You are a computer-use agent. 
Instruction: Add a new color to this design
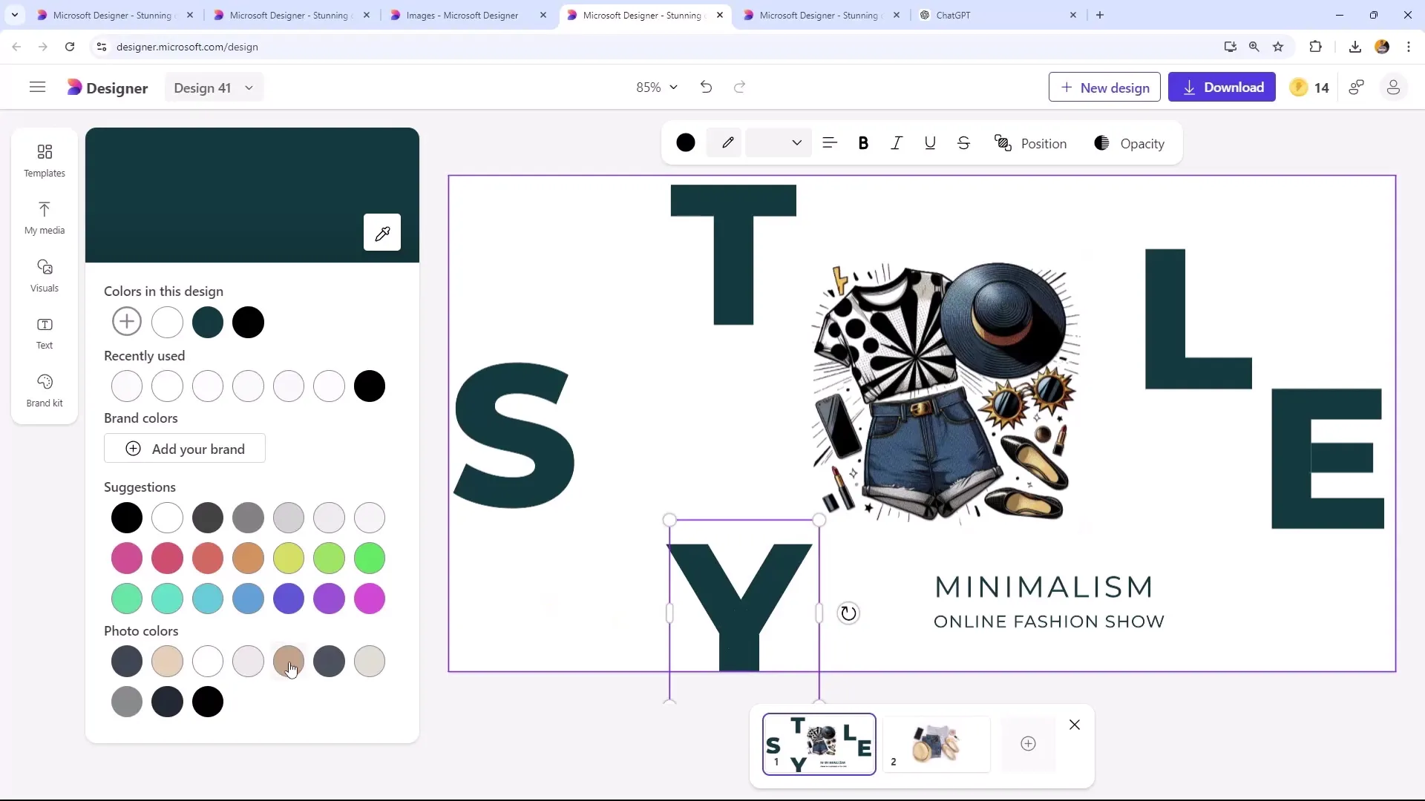click(x=127, y=322)
